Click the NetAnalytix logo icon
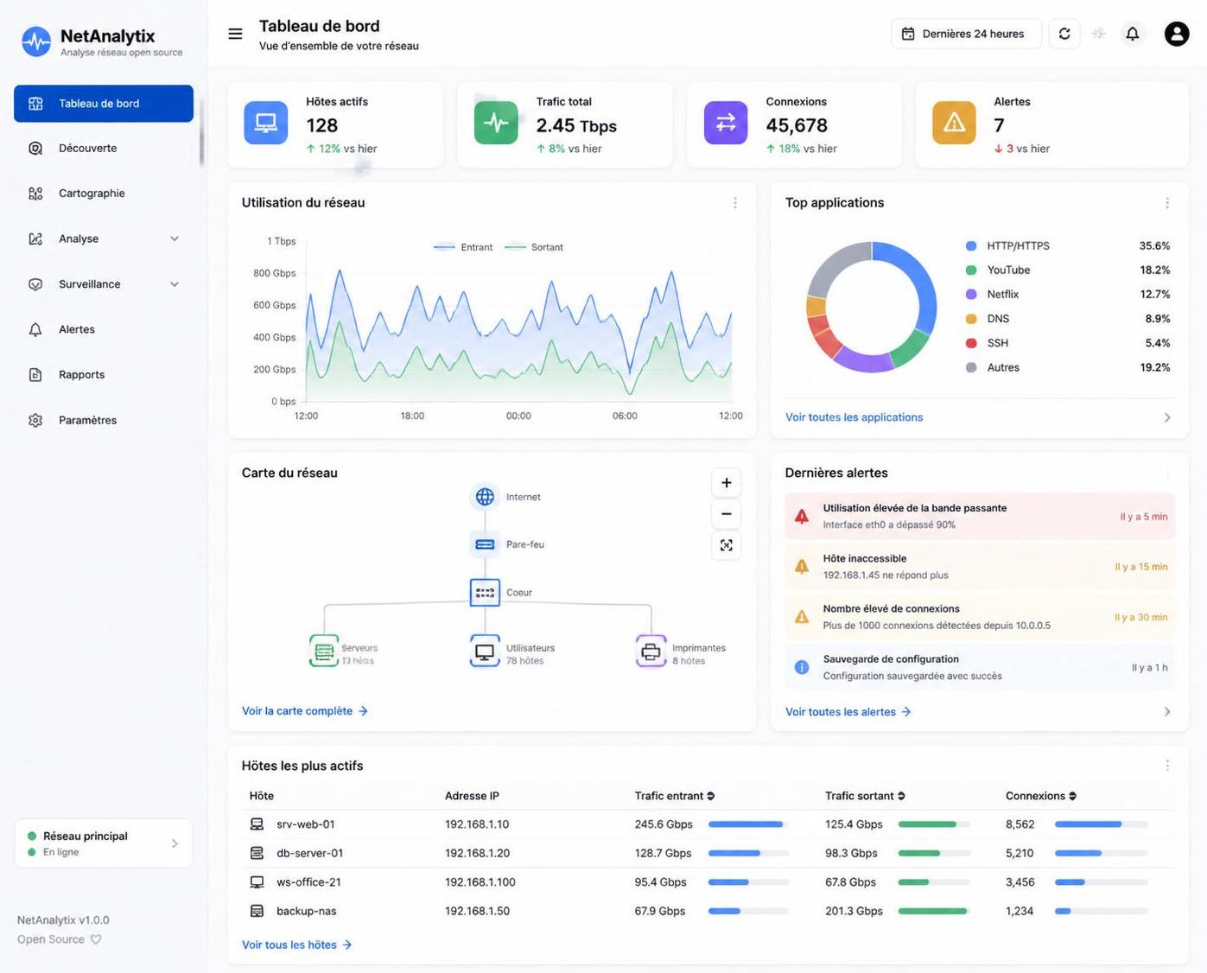The height and width of the screenshot is (973, 1207). coord(36,41)
